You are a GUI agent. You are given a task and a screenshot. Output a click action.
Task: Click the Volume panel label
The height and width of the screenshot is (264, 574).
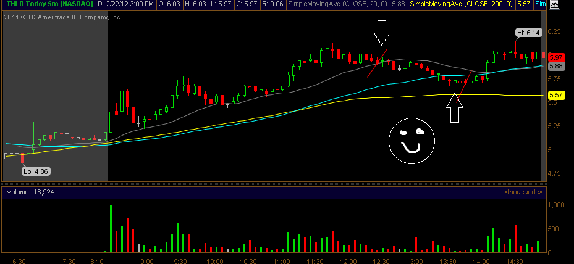17,192
